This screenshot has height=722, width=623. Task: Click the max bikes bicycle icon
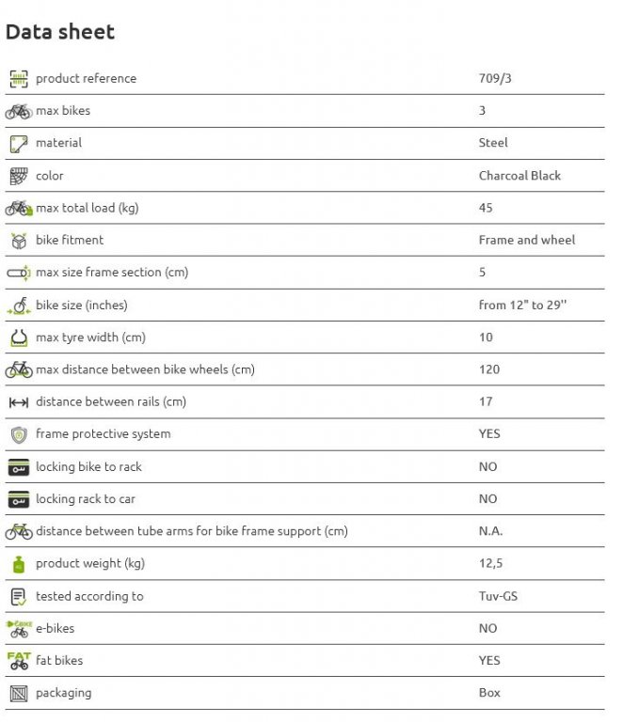click(x=19, y=111)
